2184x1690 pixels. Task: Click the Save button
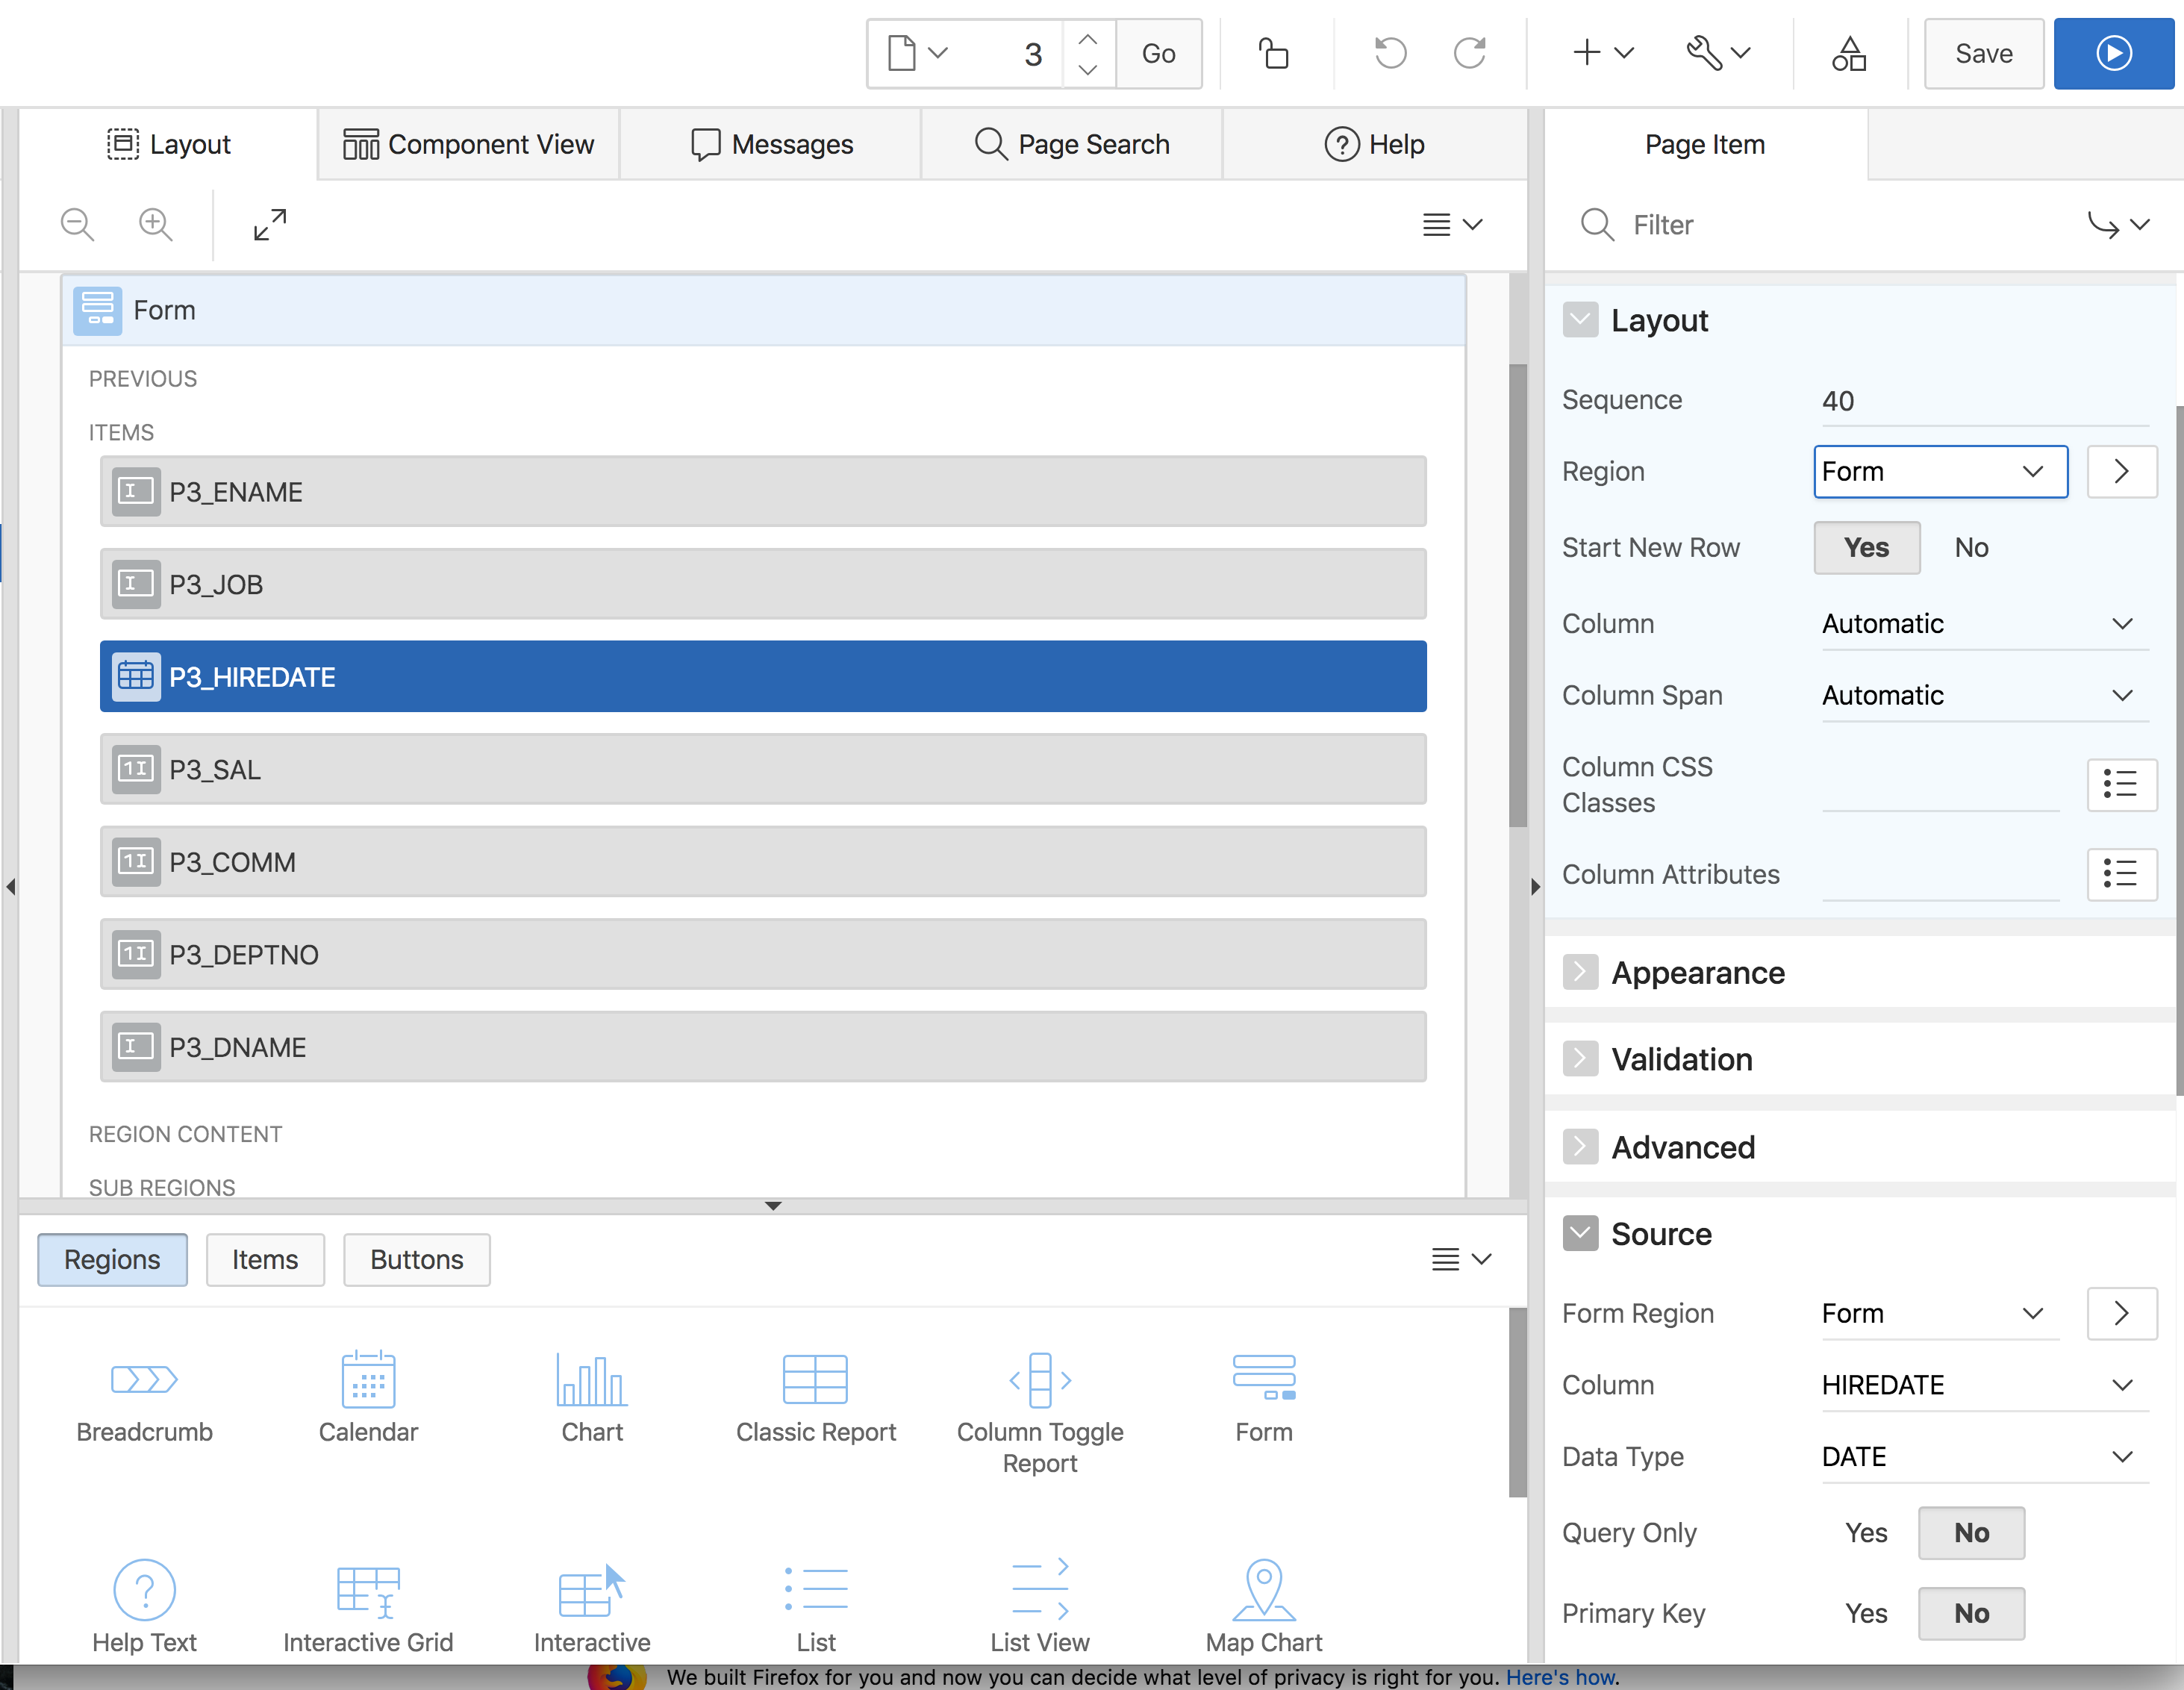pos(1983,54)
